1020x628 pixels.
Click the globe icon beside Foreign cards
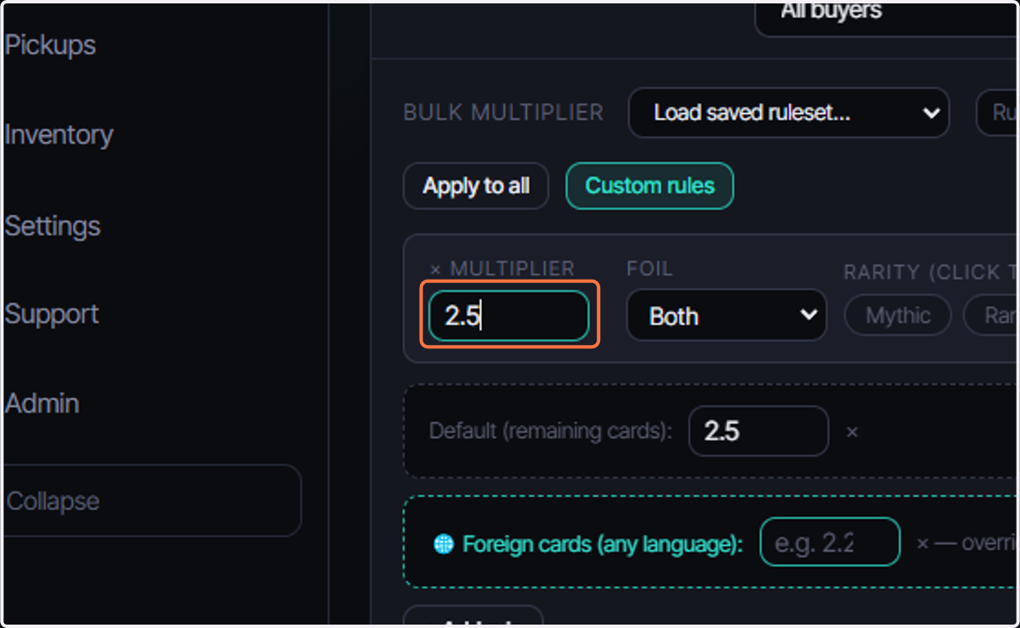[444, 544]
